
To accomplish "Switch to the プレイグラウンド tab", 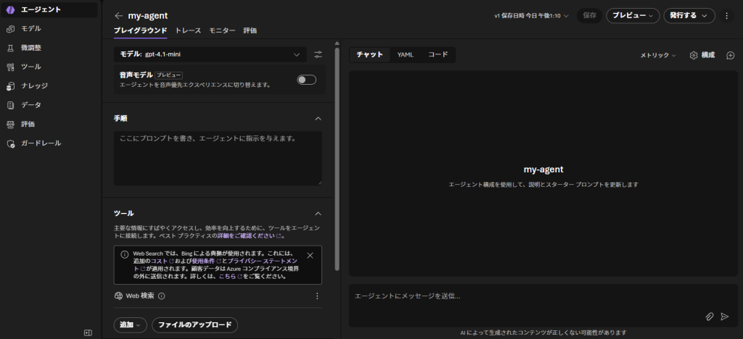I will click(140, 30).
